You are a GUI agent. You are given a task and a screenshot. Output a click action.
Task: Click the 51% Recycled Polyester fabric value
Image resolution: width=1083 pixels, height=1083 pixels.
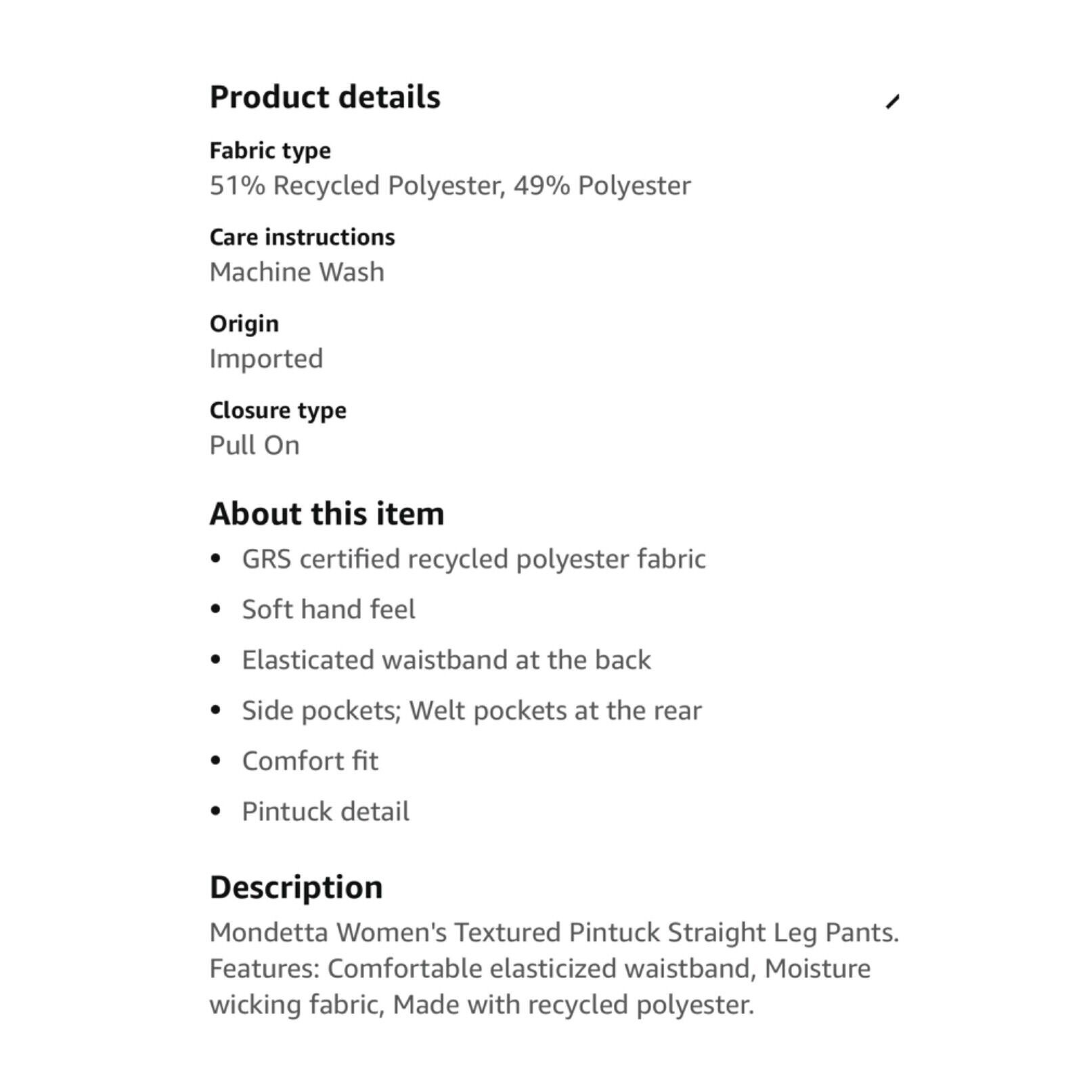pos(450,185)
